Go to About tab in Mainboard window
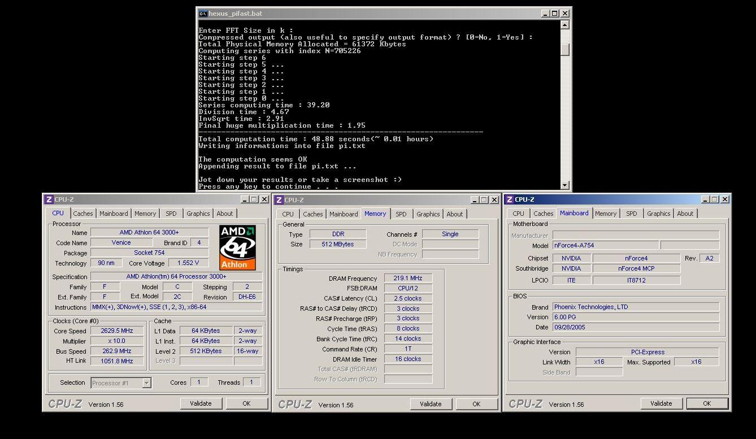 [685, 214]
